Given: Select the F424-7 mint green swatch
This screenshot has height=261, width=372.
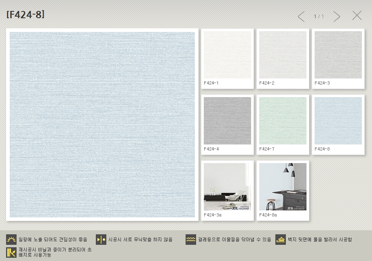Looking at the screenshot, I should (283, 121).
